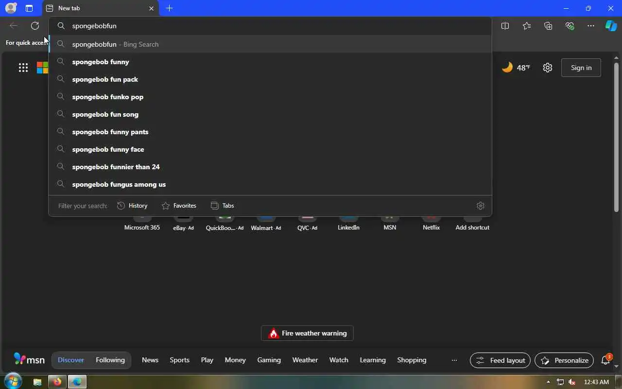Filter search by Favorites
The image size is (622, 389).
(179, 206)
